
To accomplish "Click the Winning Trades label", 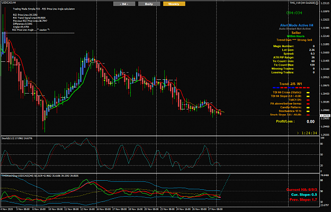I will coord(282,69).
